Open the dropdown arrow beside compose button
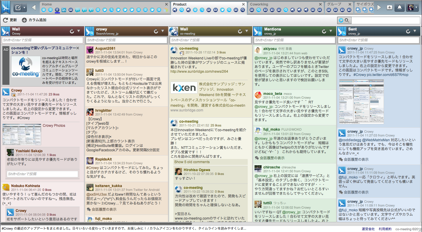The image size is (422, 232). tap(24, 8)
